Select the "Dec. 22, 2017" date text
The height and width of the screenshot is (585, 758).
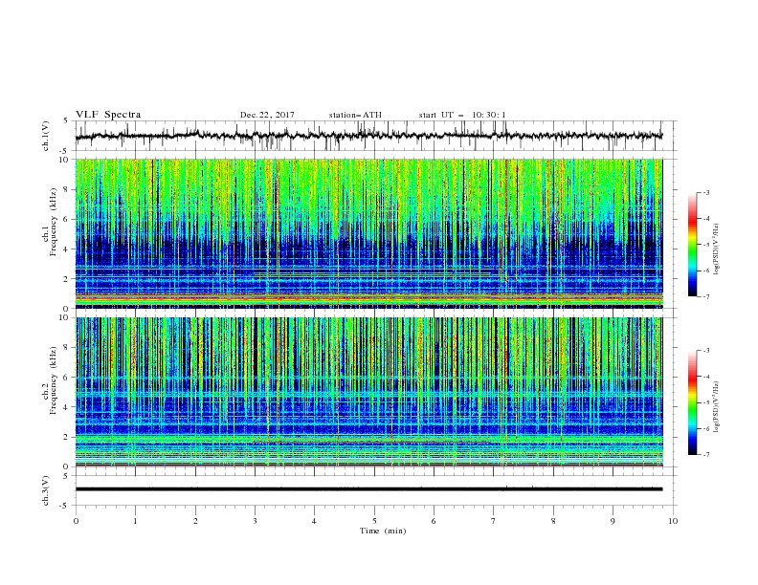point(267,115)
